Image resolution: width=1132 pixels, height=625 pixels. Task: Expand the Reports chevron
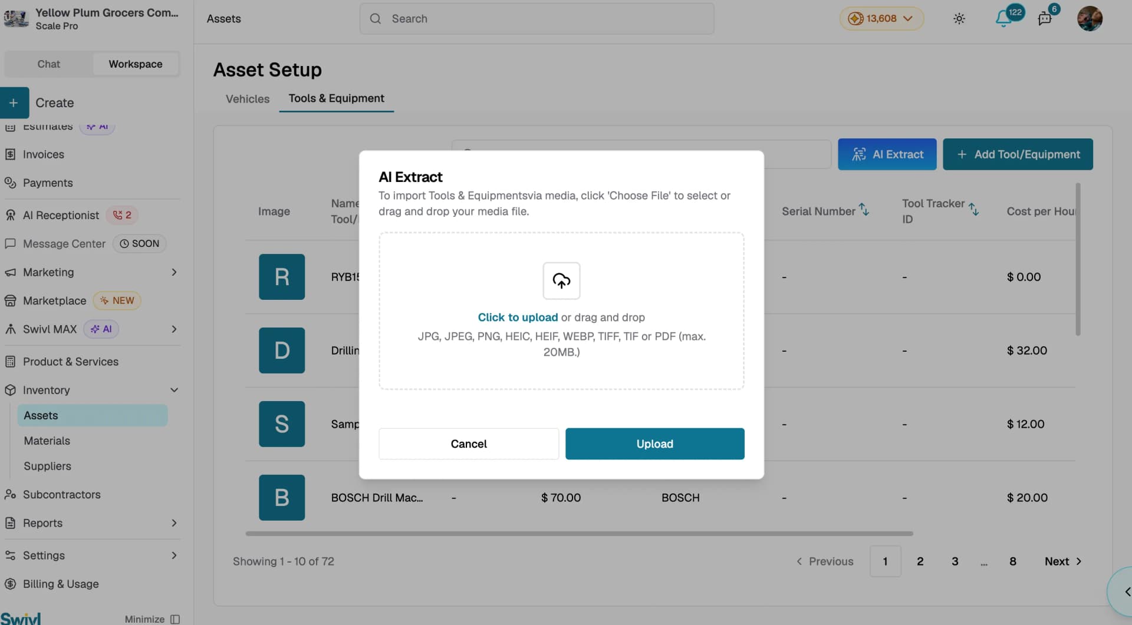(x=174, y=523)
